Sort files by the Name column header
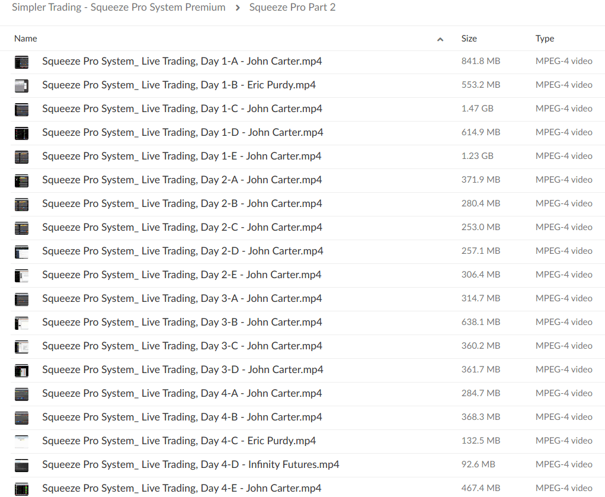 point(25,39)
